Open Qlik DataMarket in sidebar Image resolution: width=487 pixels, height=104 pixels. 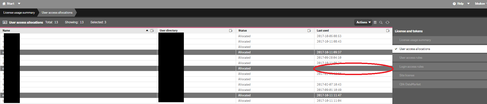click(410, 84)
